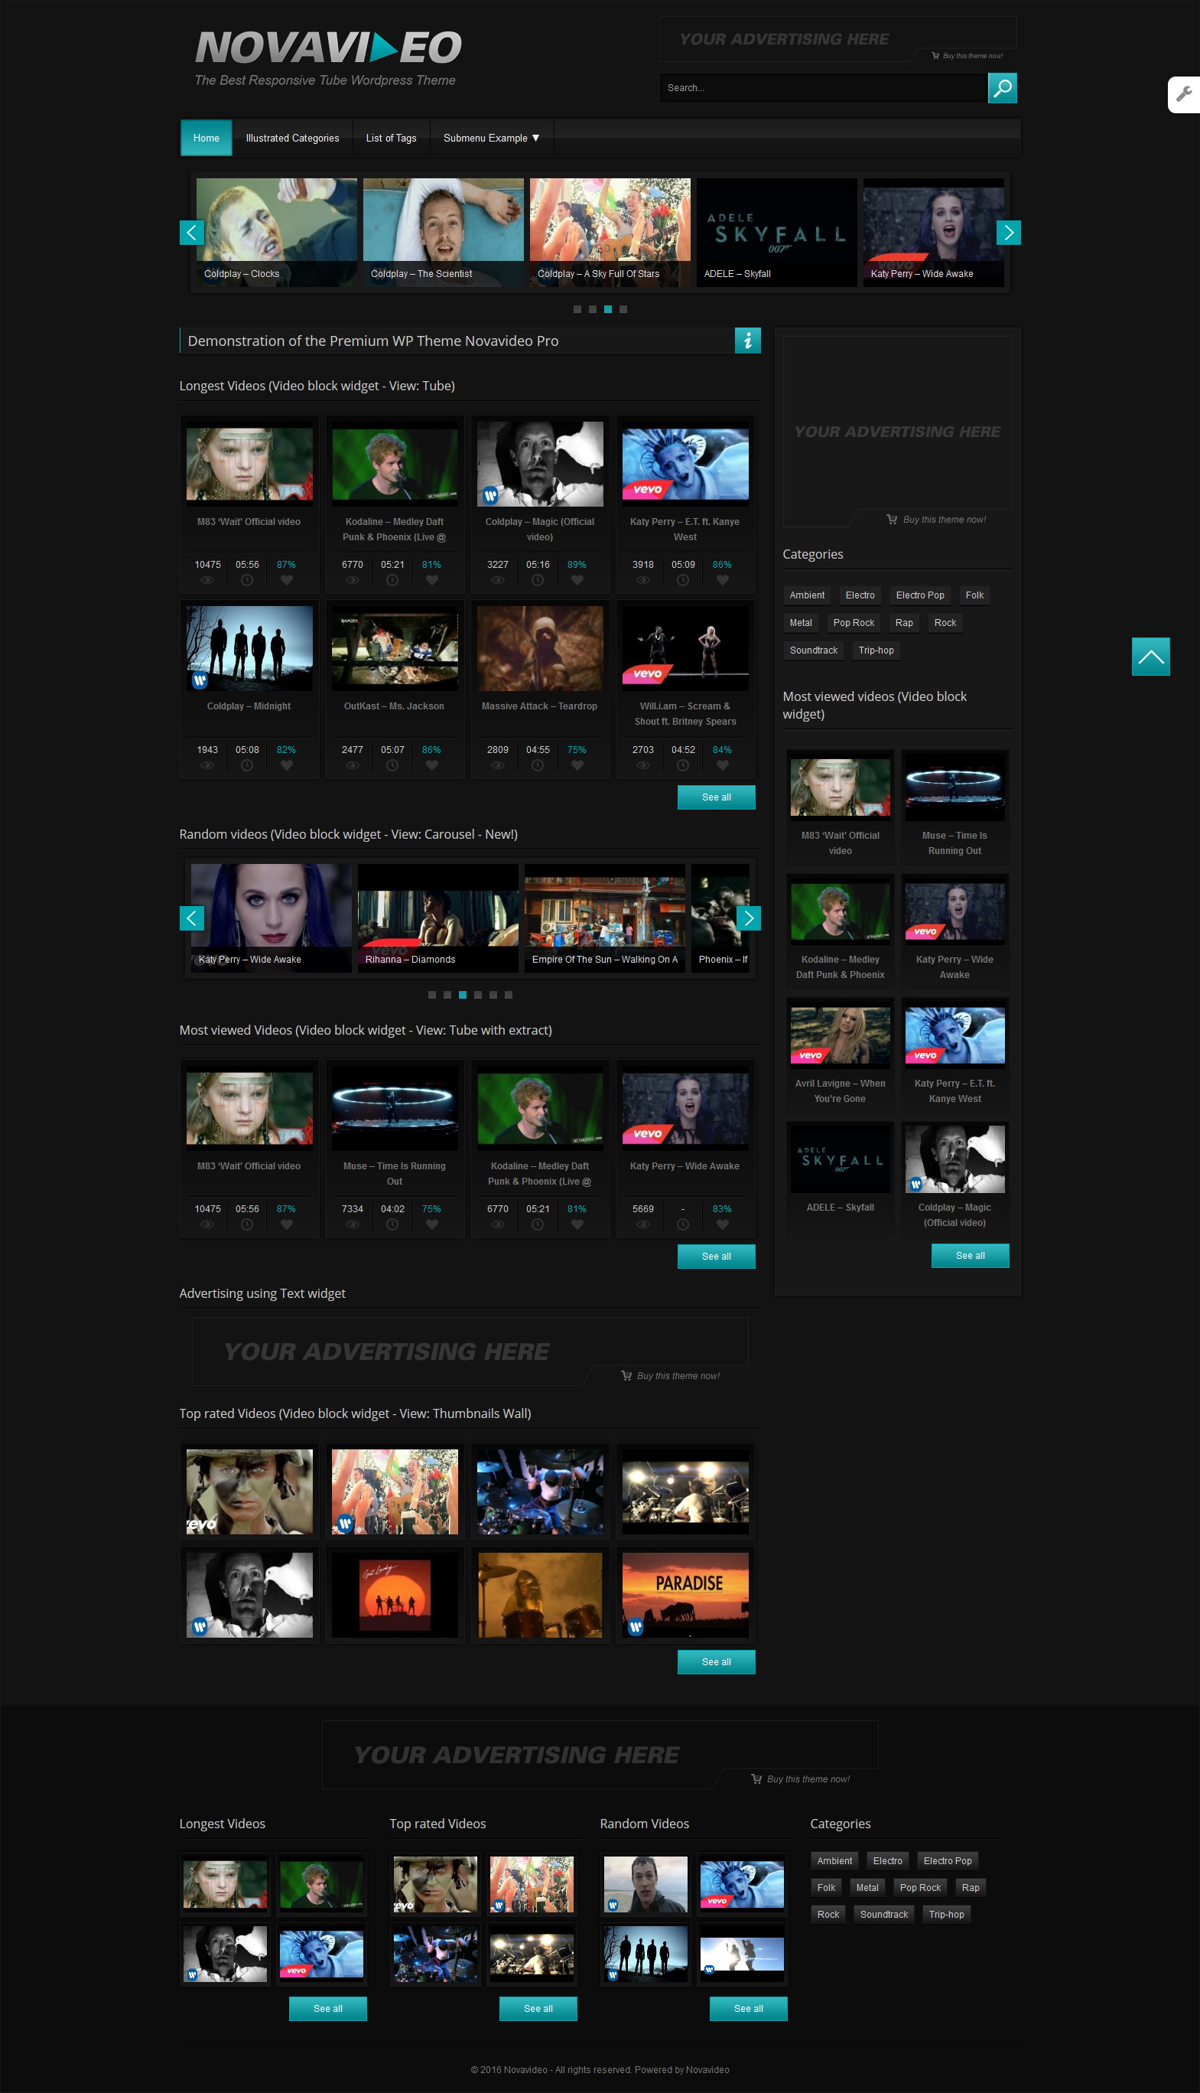Click Powered by Novavideo footer text
The image size is (1200, 2093).
[x=681, y=2070]
